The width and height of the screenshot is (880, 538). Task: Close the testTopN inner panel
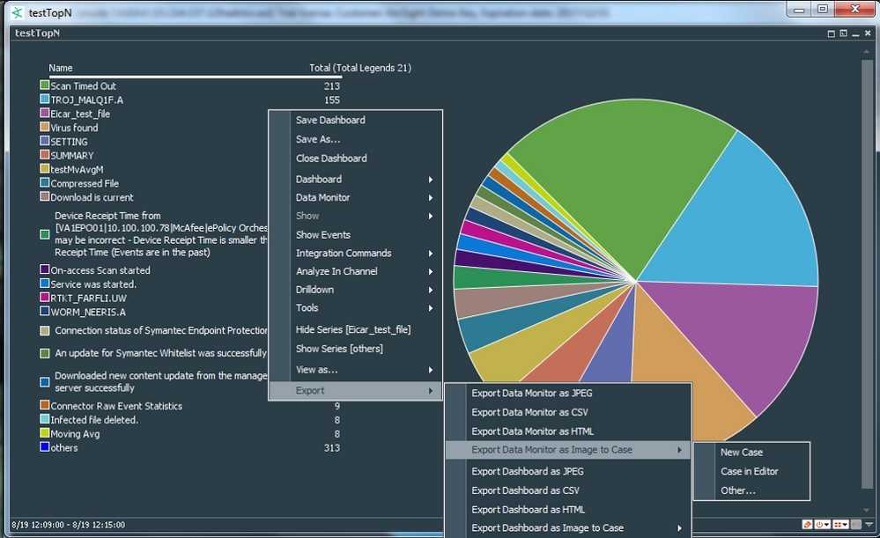coord(867,33)
